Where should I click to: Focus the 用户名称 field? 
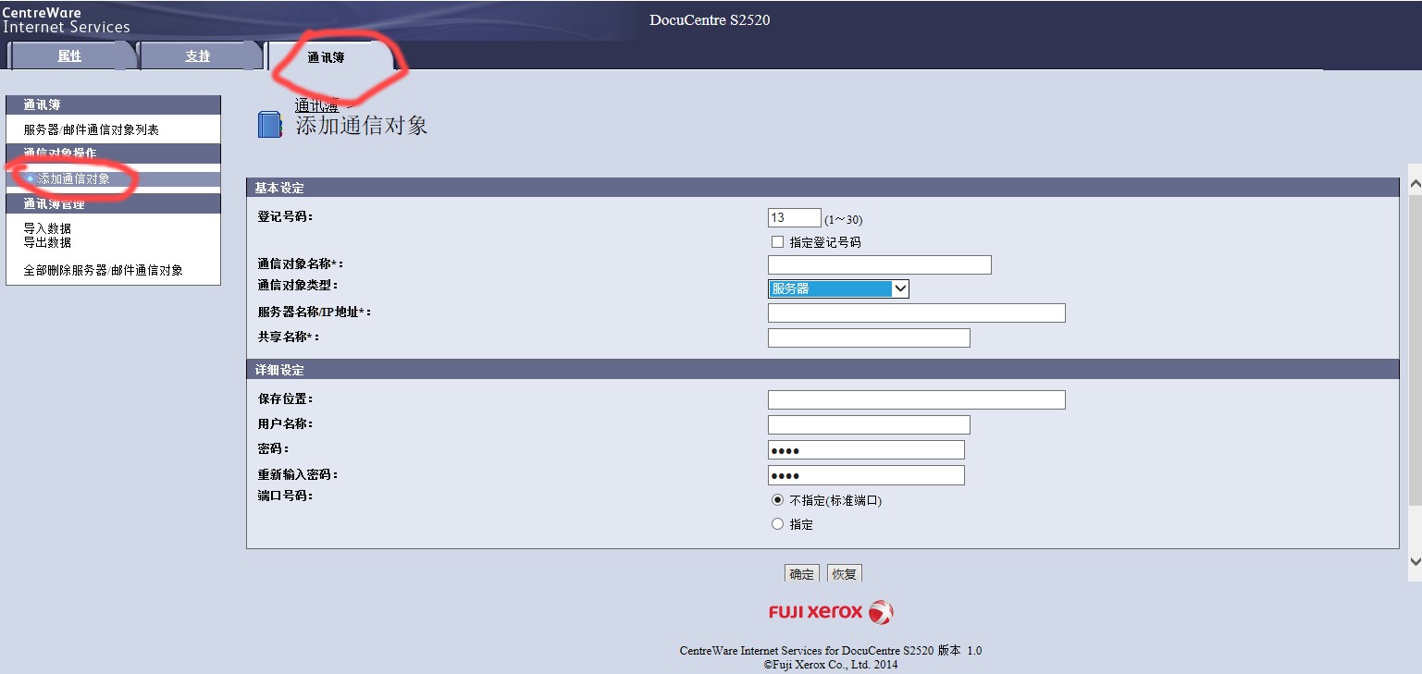coord(869,424)
